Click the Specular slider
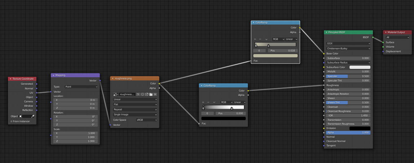 348,76
